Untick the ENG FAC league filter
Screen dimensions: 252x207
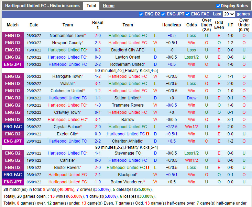click(187, 14)
